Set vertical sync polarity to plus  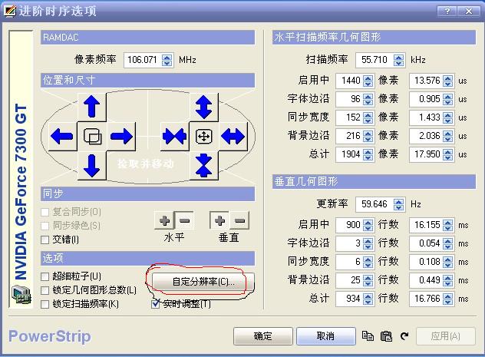pyautogui.click(x=219, y=220)
